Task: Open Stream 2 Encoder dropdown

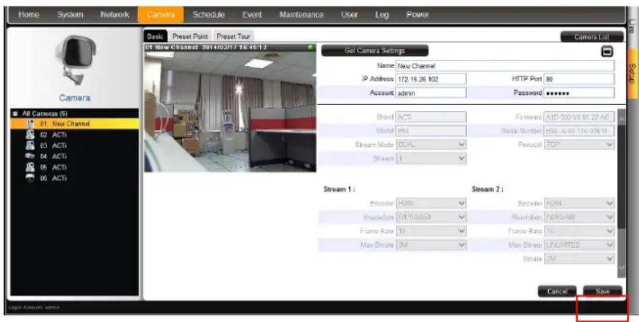Action: pos(579,203)
